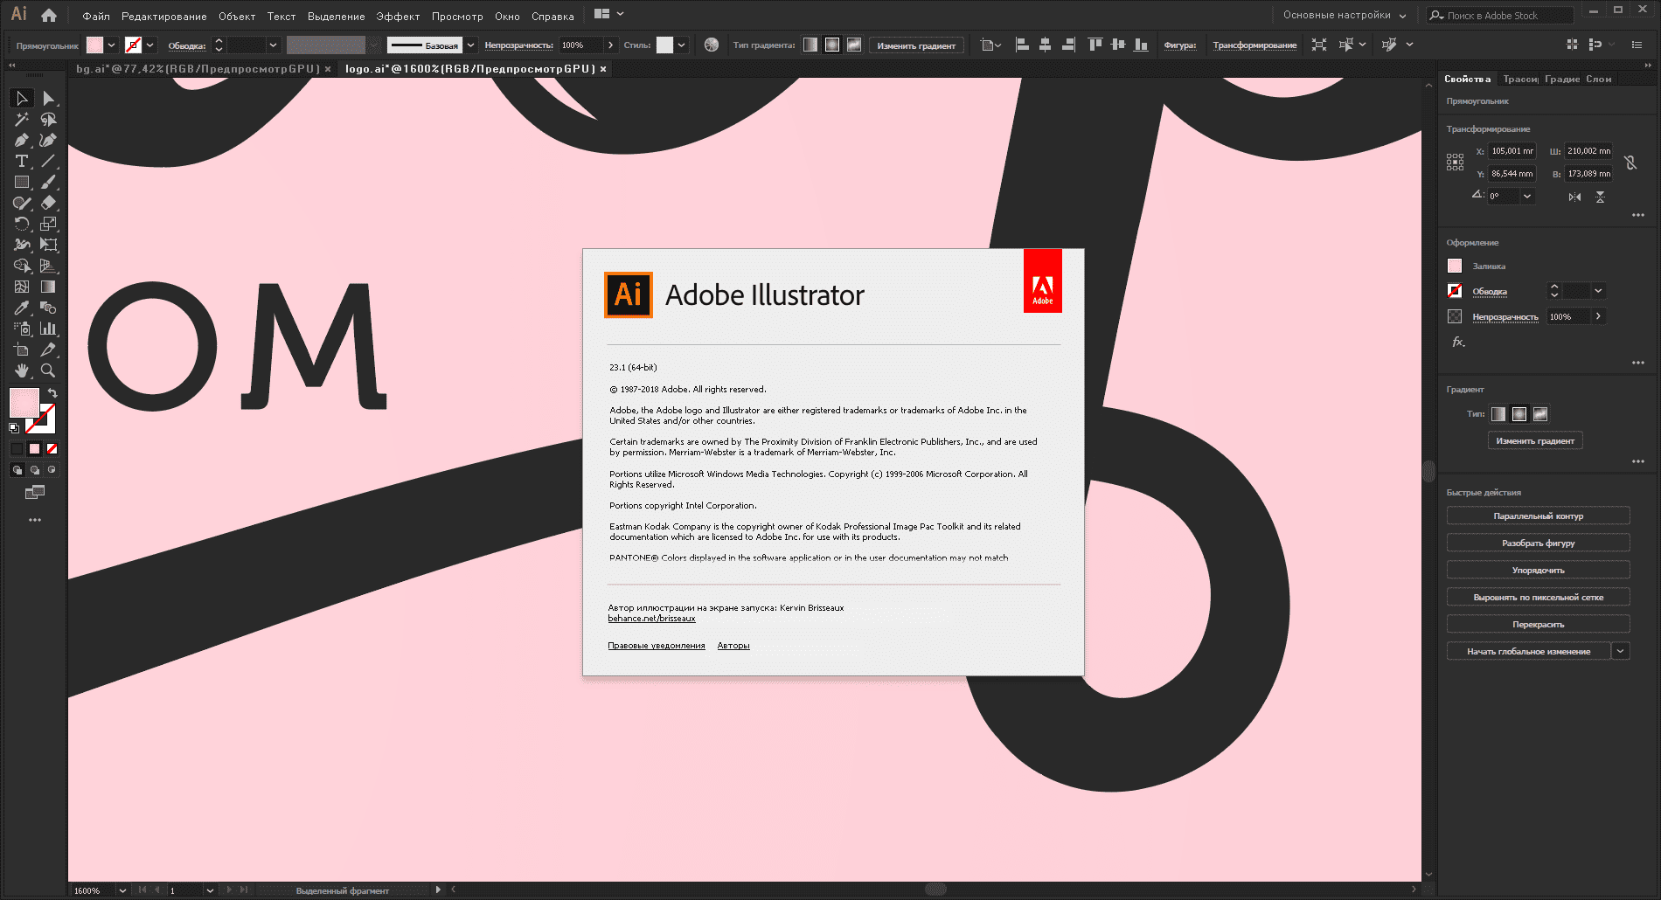This screenshot has width=1661, height=900.
Task: Click the swap fill and stroke arrow
Action: click(52, 393)
